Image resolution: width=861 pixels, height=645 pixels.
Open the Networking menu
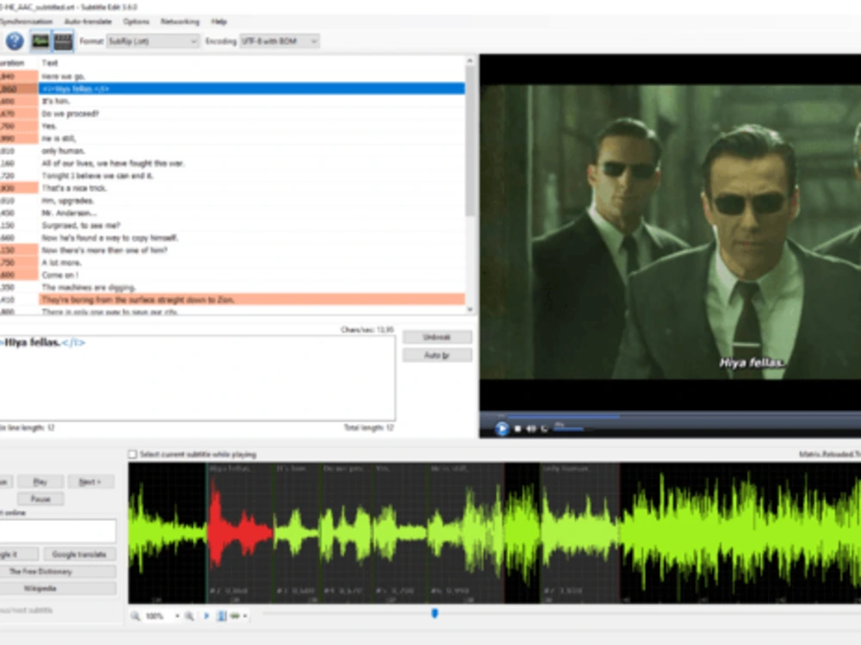(x=180, y=22)
